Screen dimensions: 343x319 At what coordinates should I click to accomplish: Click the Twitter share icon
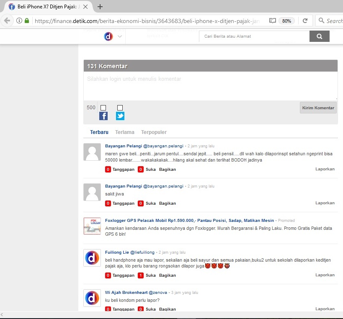[x=120, y=116]
